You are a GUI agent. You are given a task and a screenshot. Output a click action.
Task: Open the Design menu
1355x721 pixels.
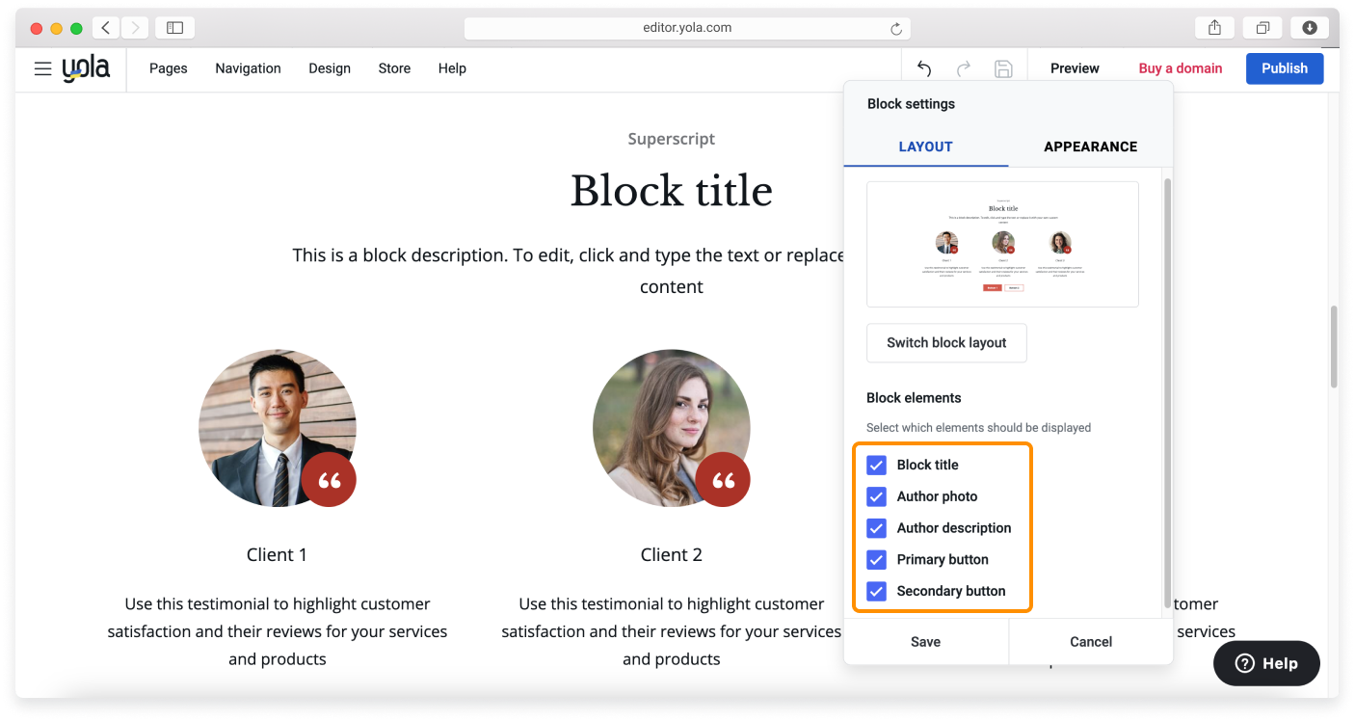330,68
